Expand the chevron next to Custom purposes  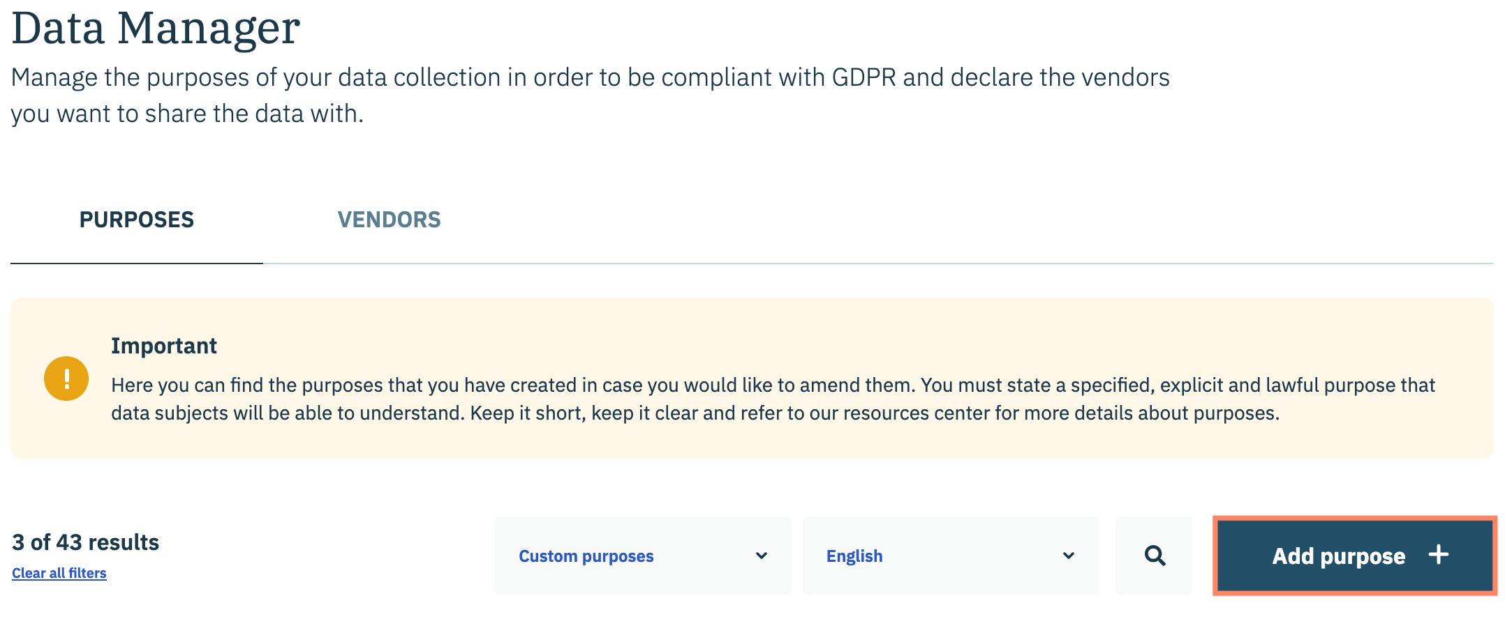click(x=762, y=556)
